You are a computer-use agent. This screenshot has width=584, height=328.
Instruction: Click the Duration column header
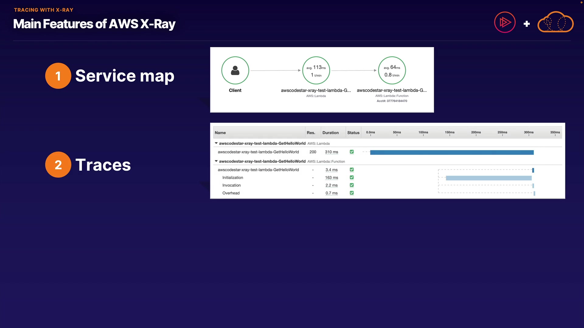tap(330, 133)
